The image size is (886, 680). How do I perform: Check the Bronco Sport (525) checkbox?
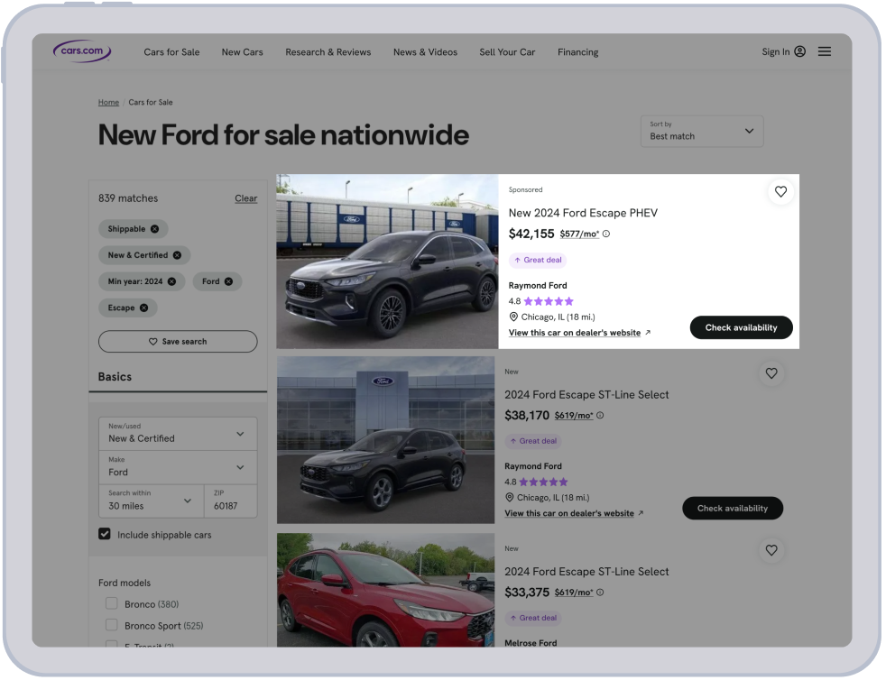click(112, 627)
